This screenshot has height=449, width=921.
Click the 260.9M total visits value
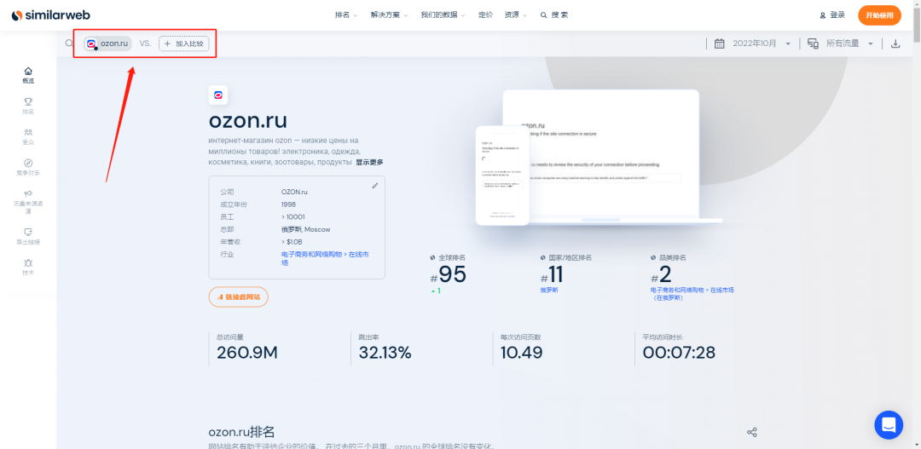click(247, 353)
